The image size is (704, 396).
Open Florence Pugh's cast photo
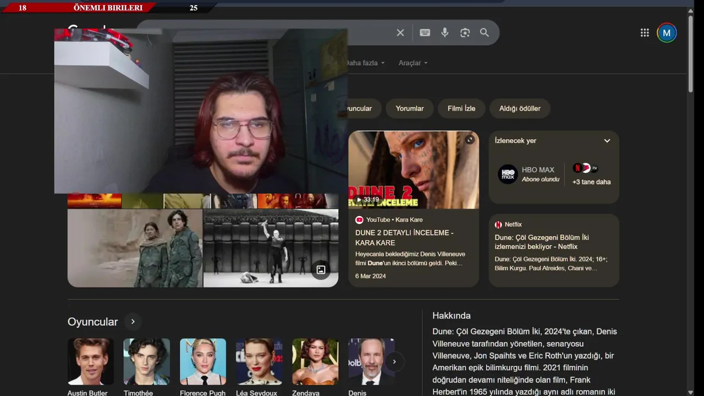tap(203, 361)
